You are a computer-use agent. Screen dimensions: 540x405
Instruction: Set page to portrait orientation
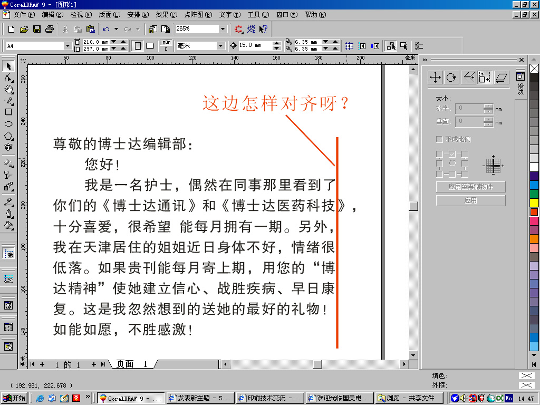[x=138, y=46]
